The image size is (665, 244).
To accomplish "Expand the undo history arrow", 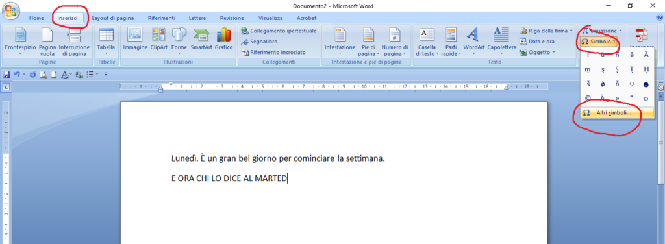I will 23,74.
